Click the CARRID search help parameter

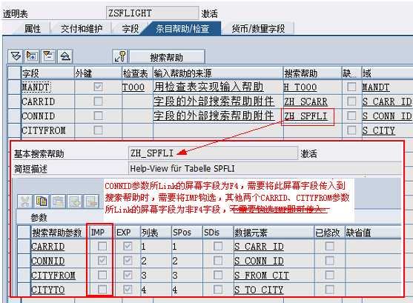coord(48,247)
